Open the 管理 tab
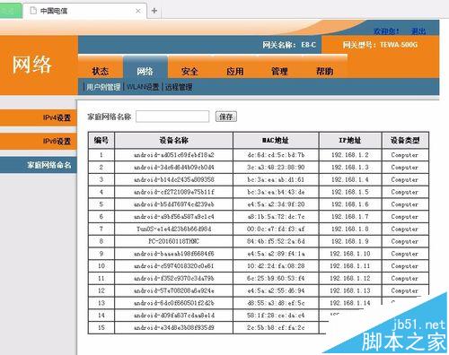Viewport: 449px width, 355px height. point(279,71)
